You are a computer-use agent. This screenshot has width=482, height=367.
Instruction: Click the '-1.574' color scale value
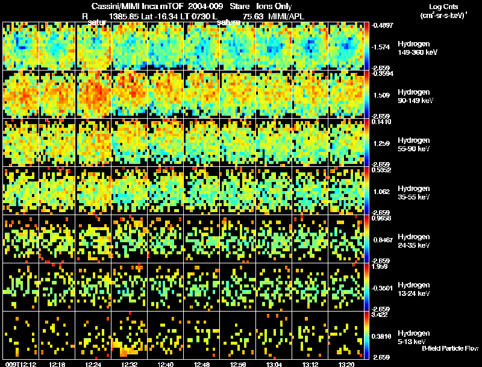coord(381,47)
